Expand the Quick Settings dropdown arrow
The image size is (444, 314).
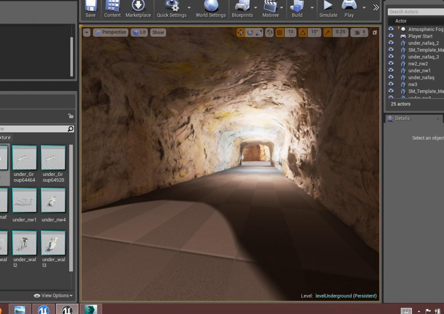click(189, 8)
